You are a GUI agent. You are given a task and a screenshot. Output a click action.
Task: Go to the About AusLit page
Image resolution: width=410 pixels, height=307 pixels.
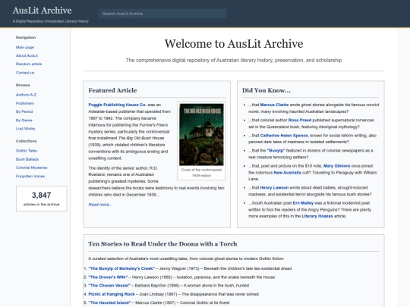(x=27, y=55)
